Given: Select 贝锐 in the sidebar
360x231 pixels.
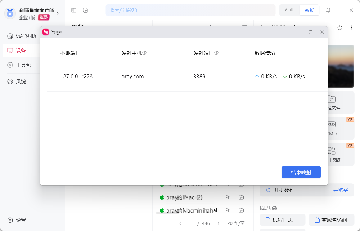Looking at the screenshot, I should click(x=20, y=81).
